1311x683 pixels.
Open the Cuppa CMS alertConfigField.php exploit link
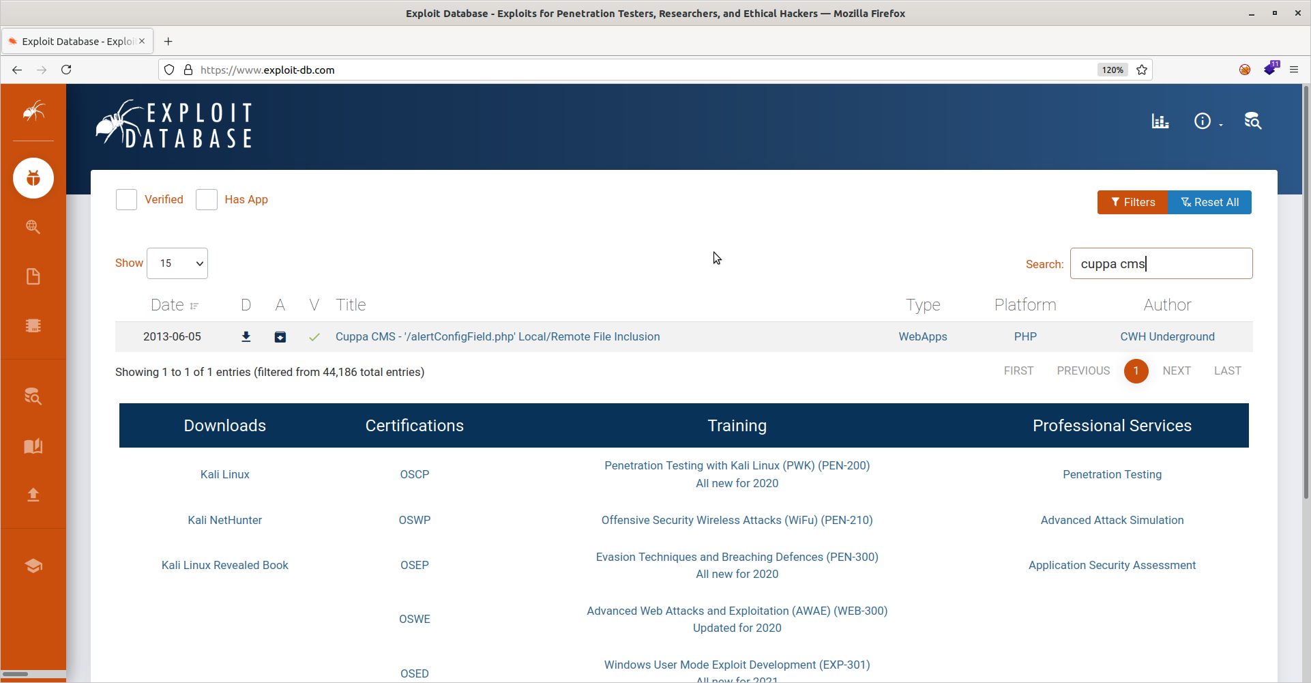point(497,337)
